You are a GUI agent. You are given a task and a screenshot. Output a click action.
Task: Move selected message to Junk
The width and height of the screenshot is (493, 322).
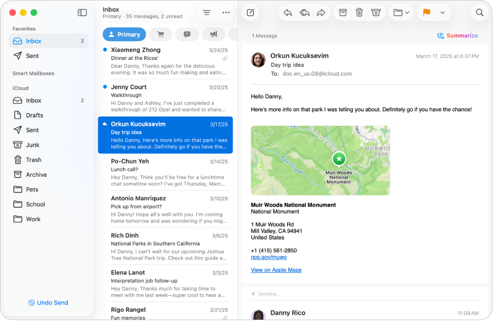376,12
